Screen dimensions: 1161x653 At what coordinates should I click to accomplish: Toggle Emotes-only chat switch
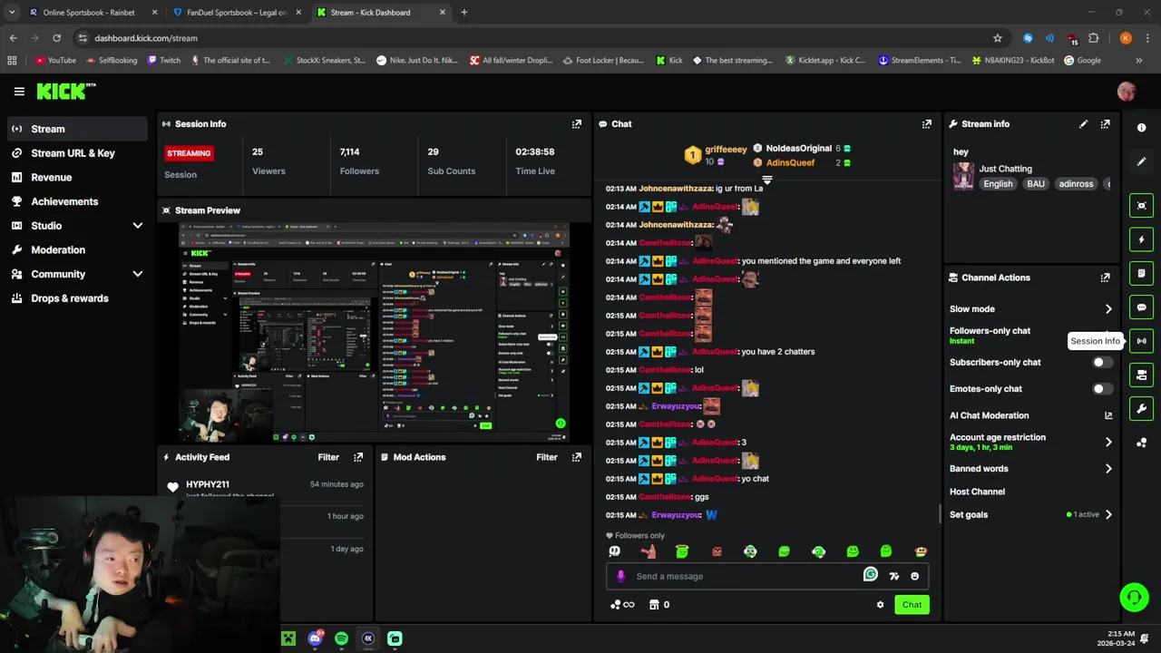(1102, 388)
